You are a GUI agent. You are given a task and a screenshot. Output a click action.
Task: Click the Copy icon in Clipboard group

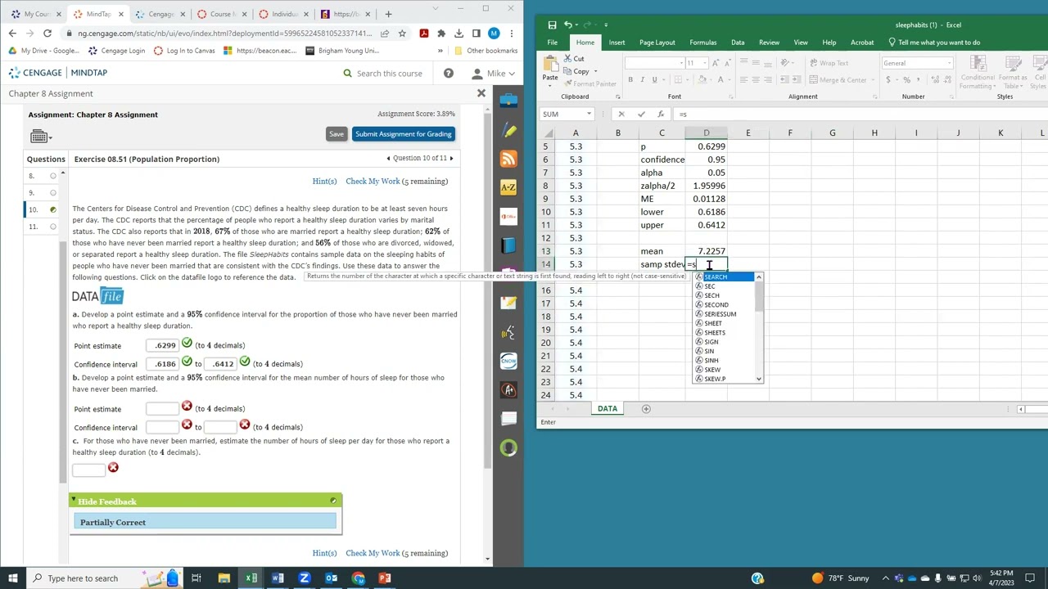pos(567,71)
